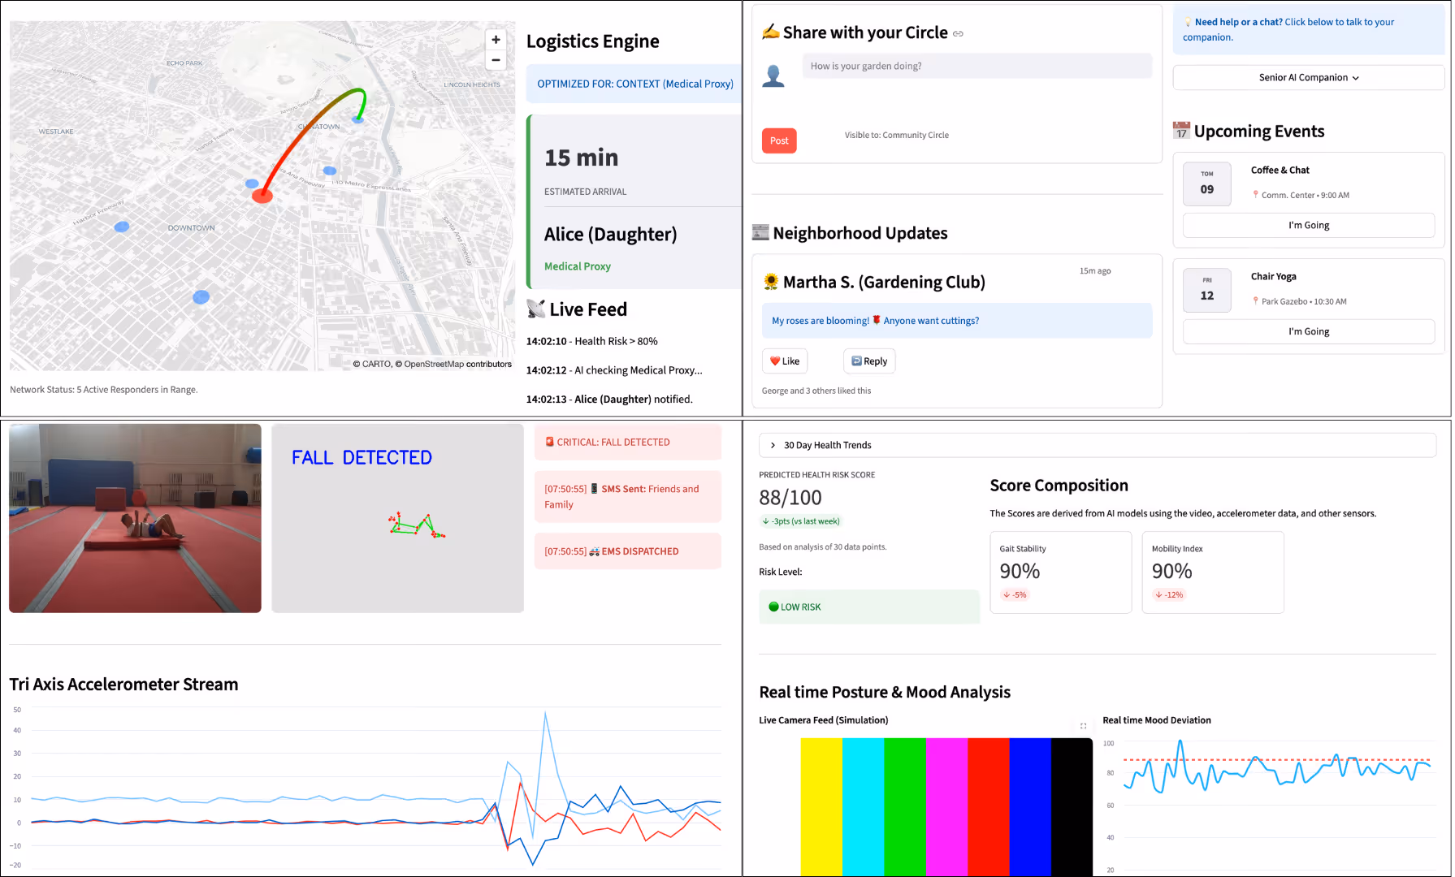Click the satellite dish icon by Live Feed

point(535,309)
